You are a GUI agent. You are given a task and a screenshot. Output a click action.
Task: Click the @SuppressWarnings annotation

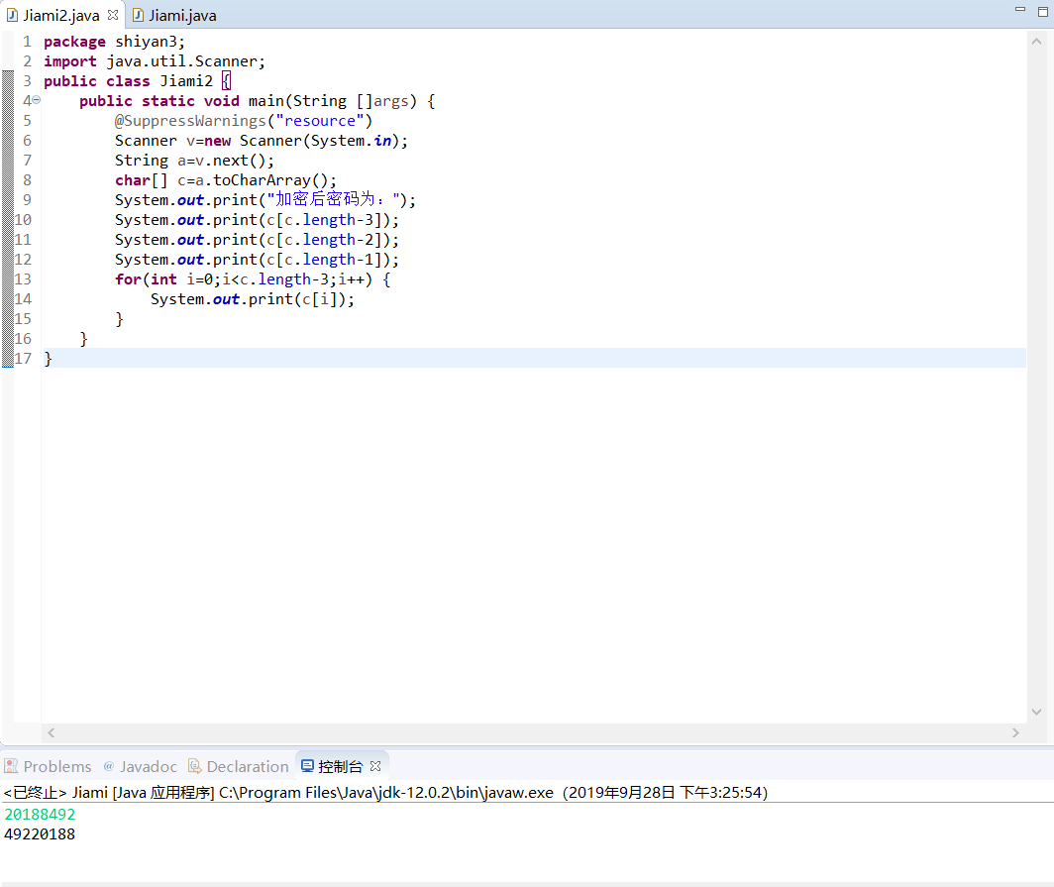190,121
